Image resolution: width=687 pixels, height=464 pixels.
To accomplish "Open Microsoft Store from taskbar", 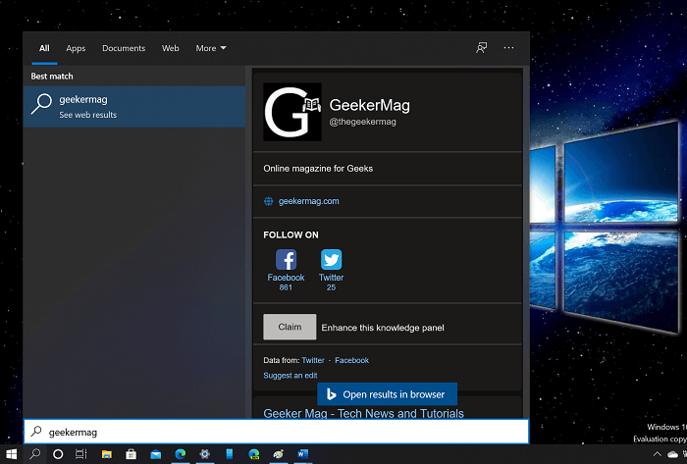I will (131, 454).
